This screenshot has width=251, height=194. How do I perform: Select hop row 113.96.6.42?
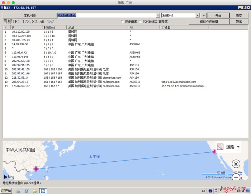tap(126, 52)
